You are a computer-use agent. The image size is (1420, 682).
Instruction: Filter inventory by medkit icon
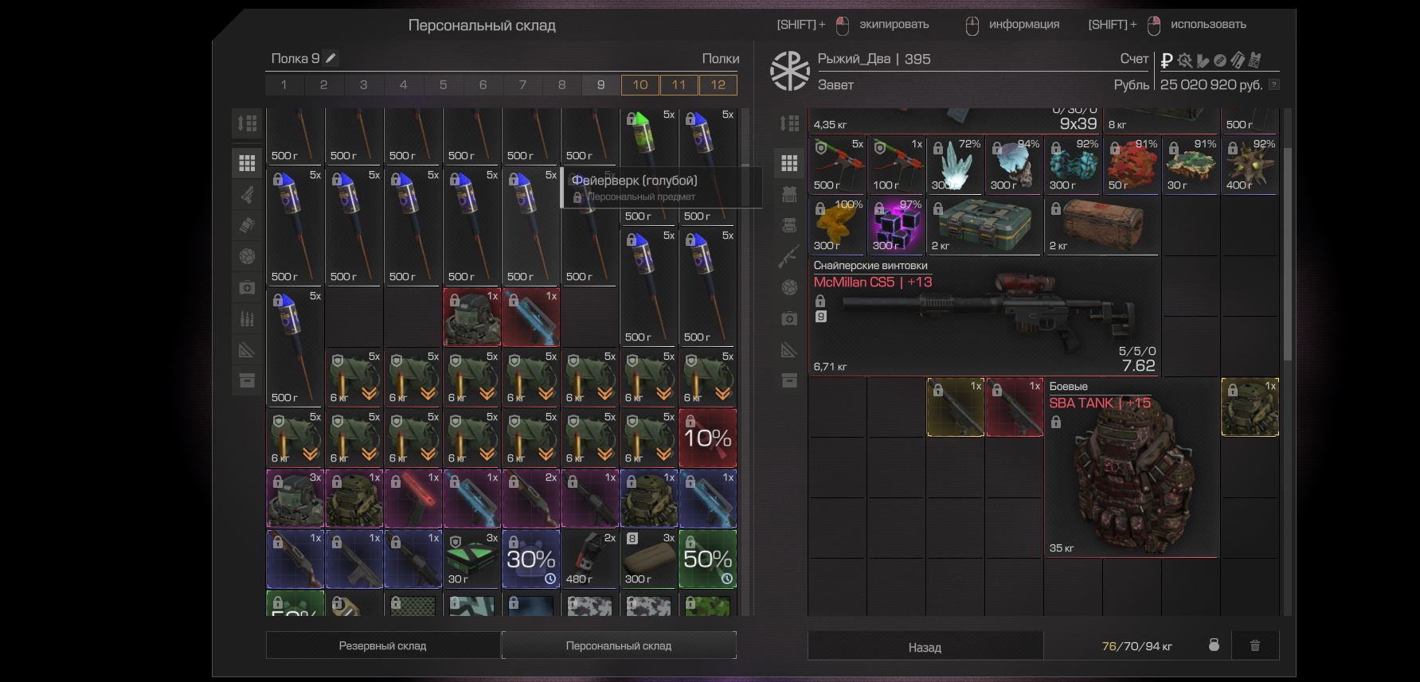(x=789, y=318)
